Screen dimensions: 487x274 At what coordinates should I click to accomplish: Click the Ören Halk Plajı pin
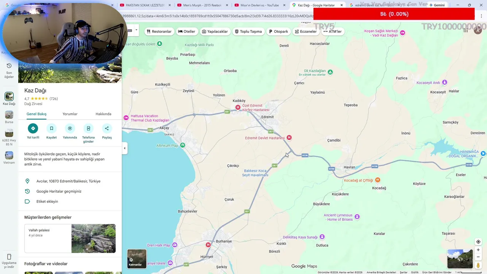pyautogui.click(x=175, y=245)
